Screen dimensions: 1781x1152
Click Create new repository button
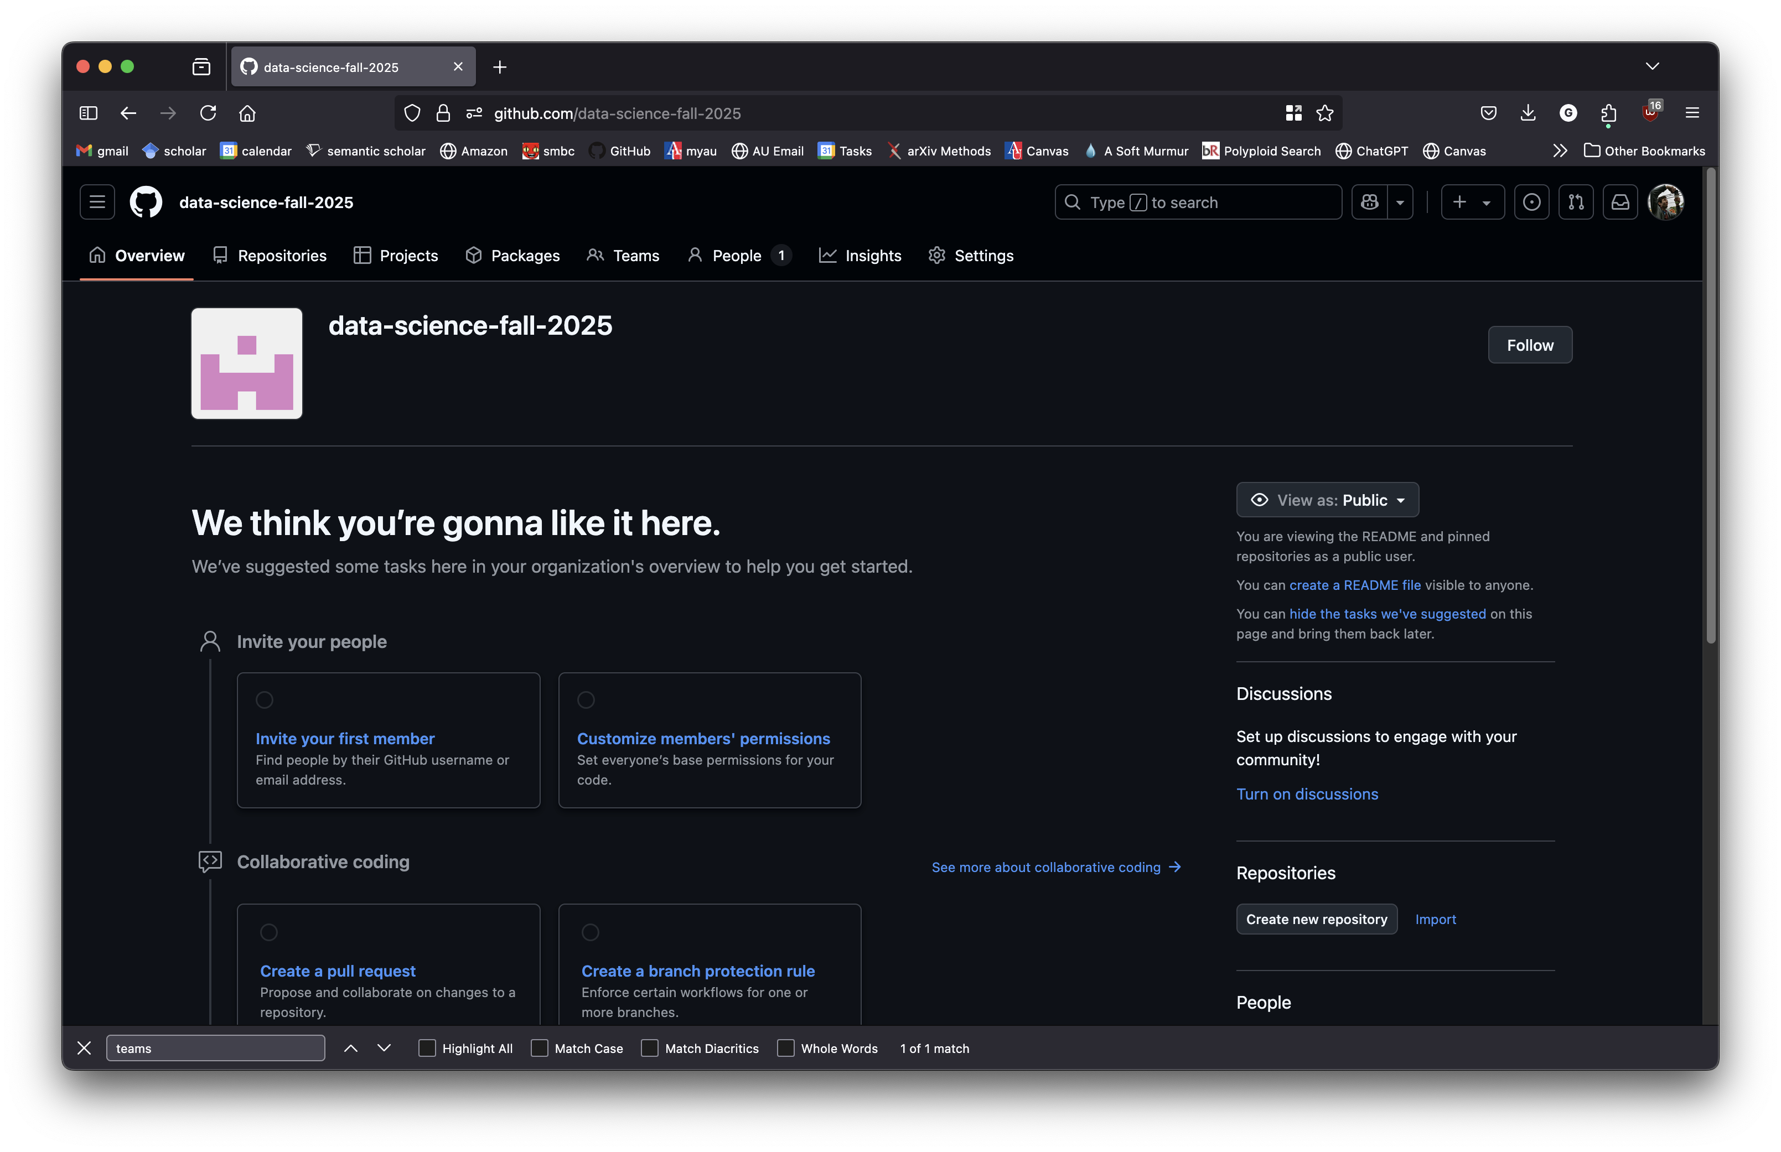[x=1317, y=920]
